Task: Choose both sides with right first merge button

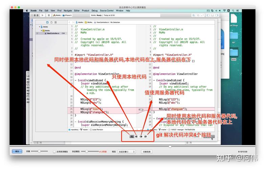Action: (146, 137)
